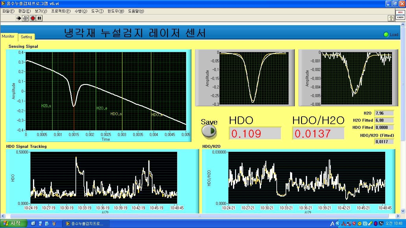The height and width of the screenshot is (228, 406).
Task: Click the horizontal scrollbar right arrow
Action: (398, 216)
